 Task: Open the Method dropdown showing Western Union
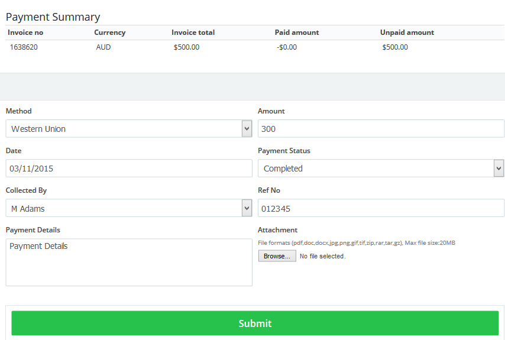click(x=128, y=129)
